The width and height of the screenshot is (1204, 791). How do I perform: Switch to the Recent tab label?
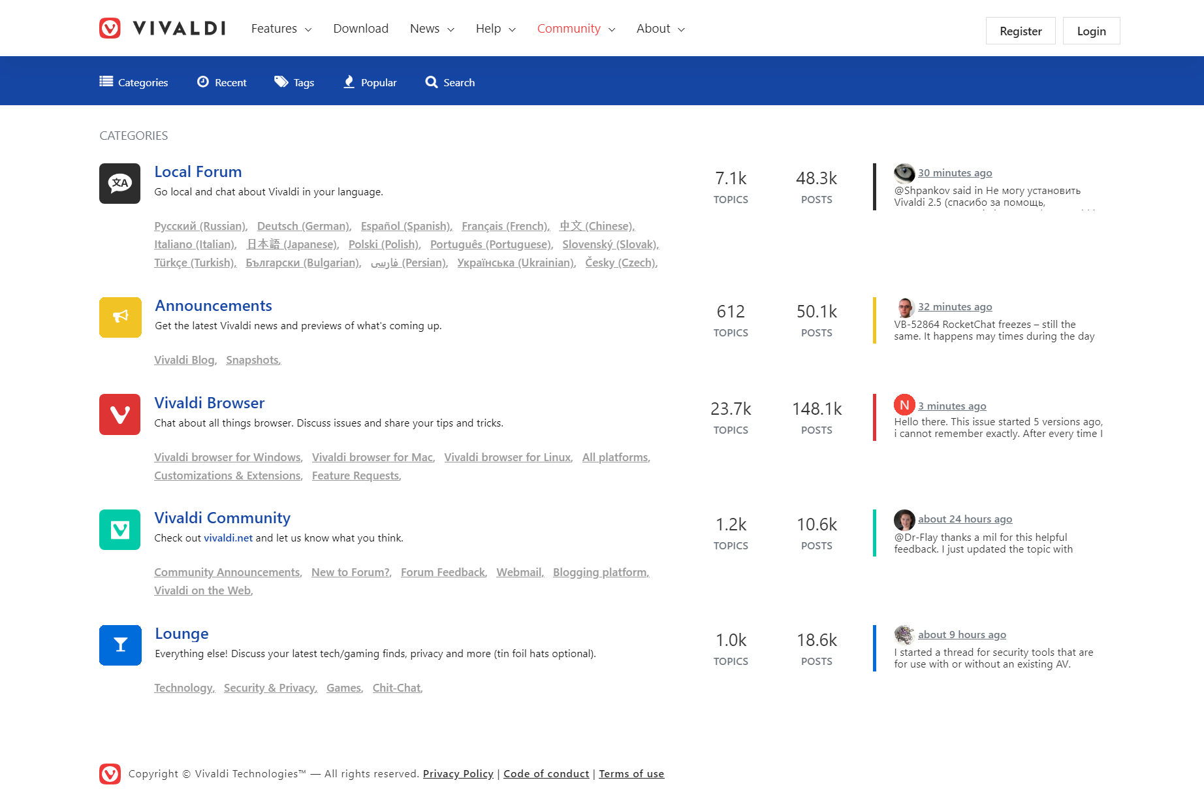click(230, 82)
